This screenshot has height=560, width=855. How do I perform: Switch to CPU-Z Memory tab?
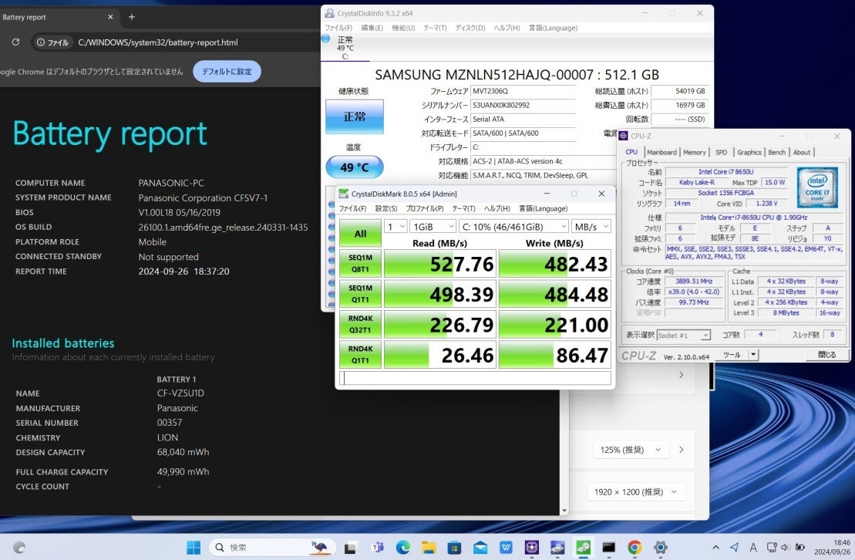click(x=694, y=152)
